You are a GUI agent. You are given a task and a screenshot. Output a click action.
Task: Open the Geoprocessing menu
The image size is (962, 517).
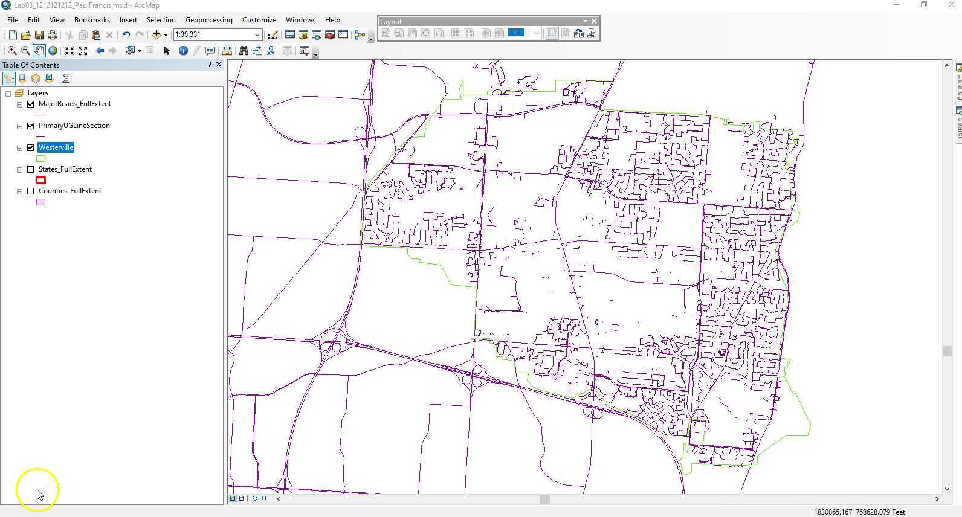(x=208, y=20)
